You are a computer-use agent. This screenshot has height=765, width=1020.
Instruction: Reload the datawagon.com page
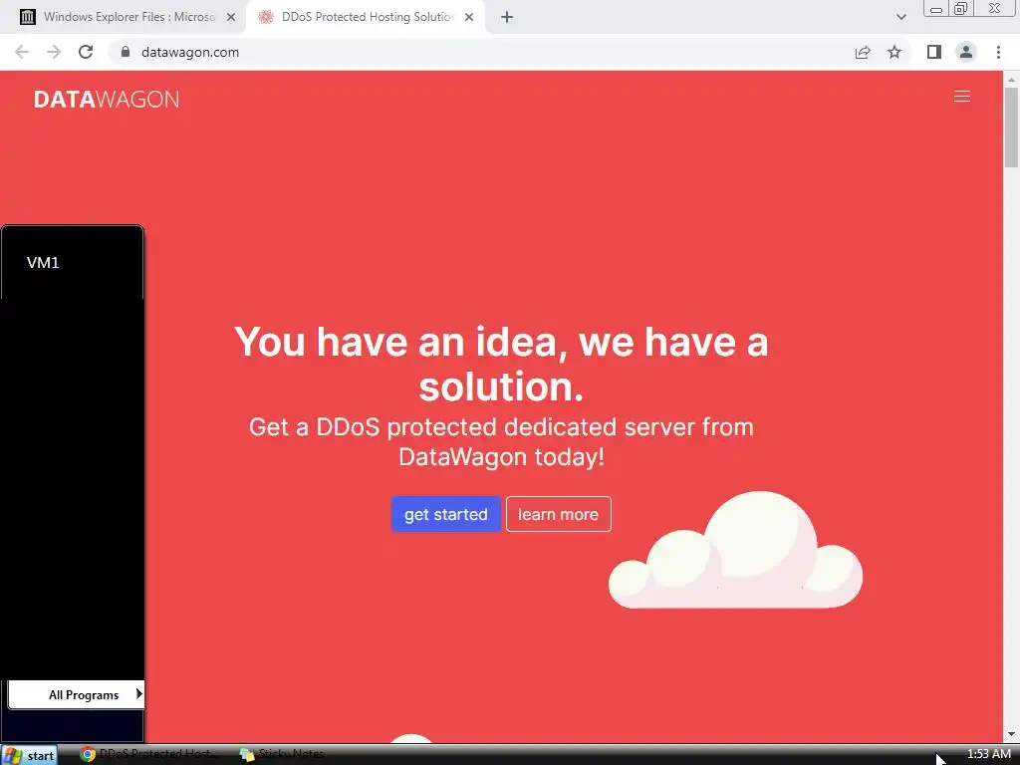86,52
